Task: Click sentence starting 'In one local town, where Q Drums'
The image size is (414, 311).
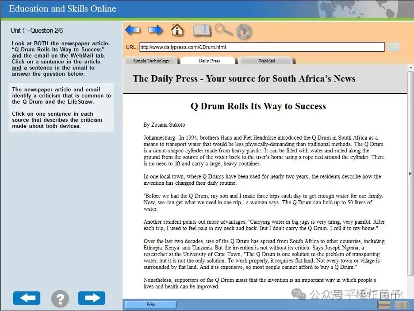Action: (x=262, y=180)
